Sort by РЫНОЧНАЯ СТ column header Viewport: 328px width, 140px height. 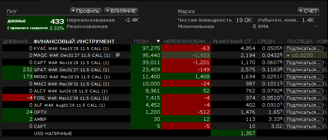click(x=234, y=41)
